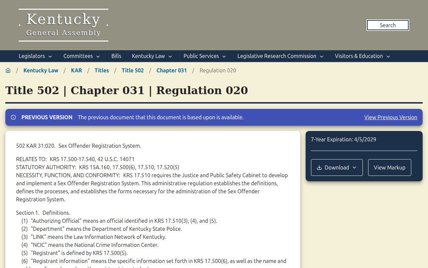
Task: Open the Kentucky General Assembly logo
Action: tap(64, 25)
